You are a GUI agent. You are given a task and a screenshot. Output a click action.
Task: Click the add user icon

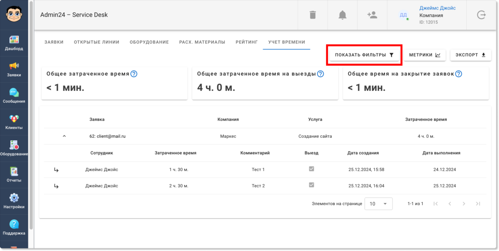click(x=372, y=15)
